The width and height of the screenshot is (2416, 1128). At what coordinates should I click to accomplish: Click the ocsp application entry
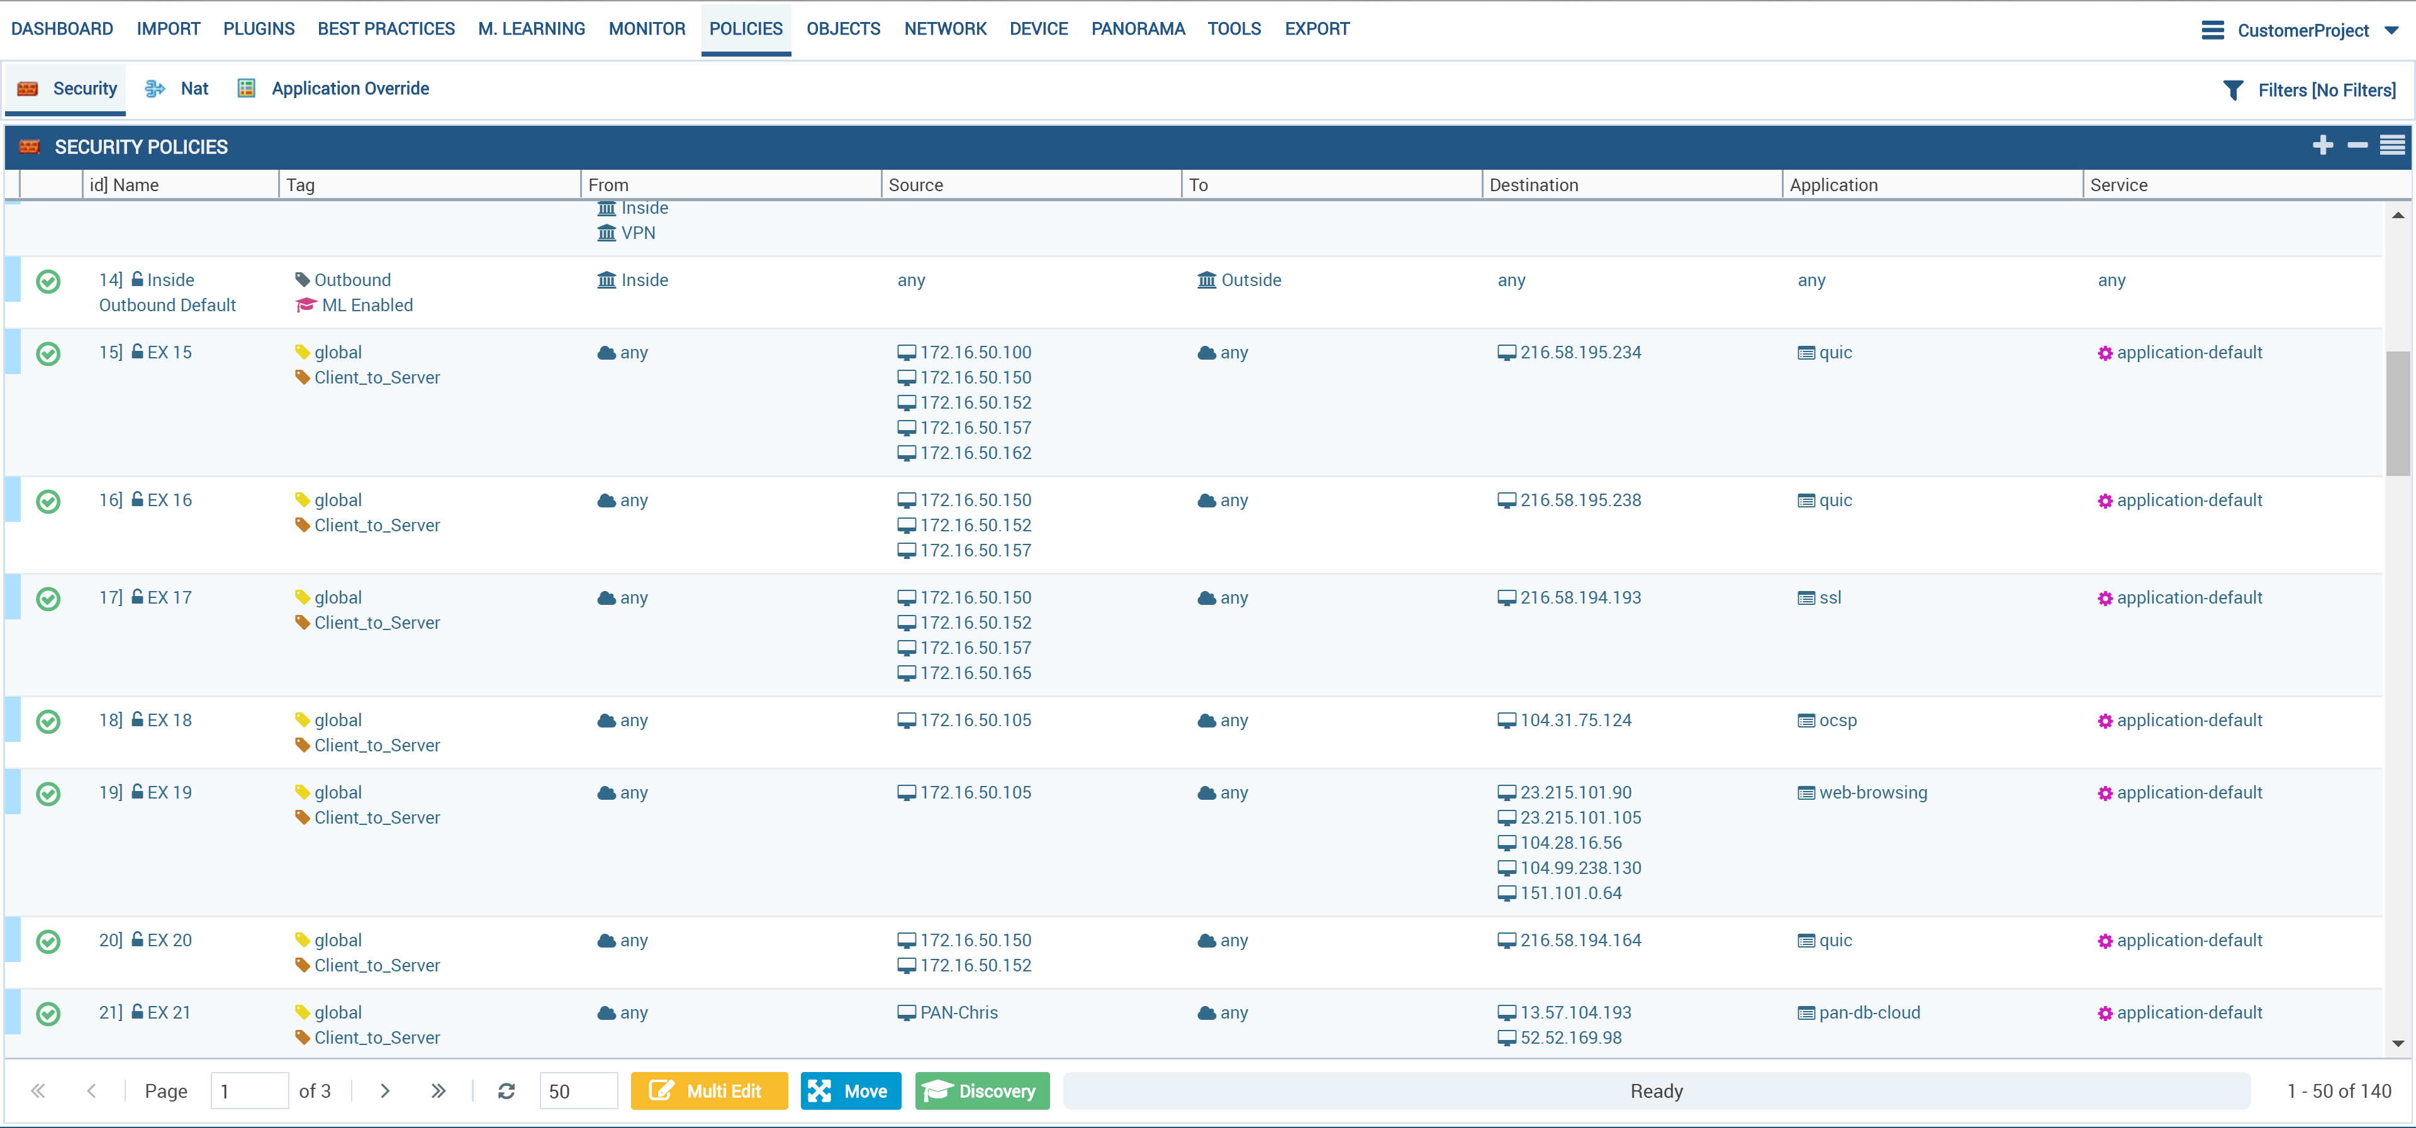click(x=1837, y=720)
